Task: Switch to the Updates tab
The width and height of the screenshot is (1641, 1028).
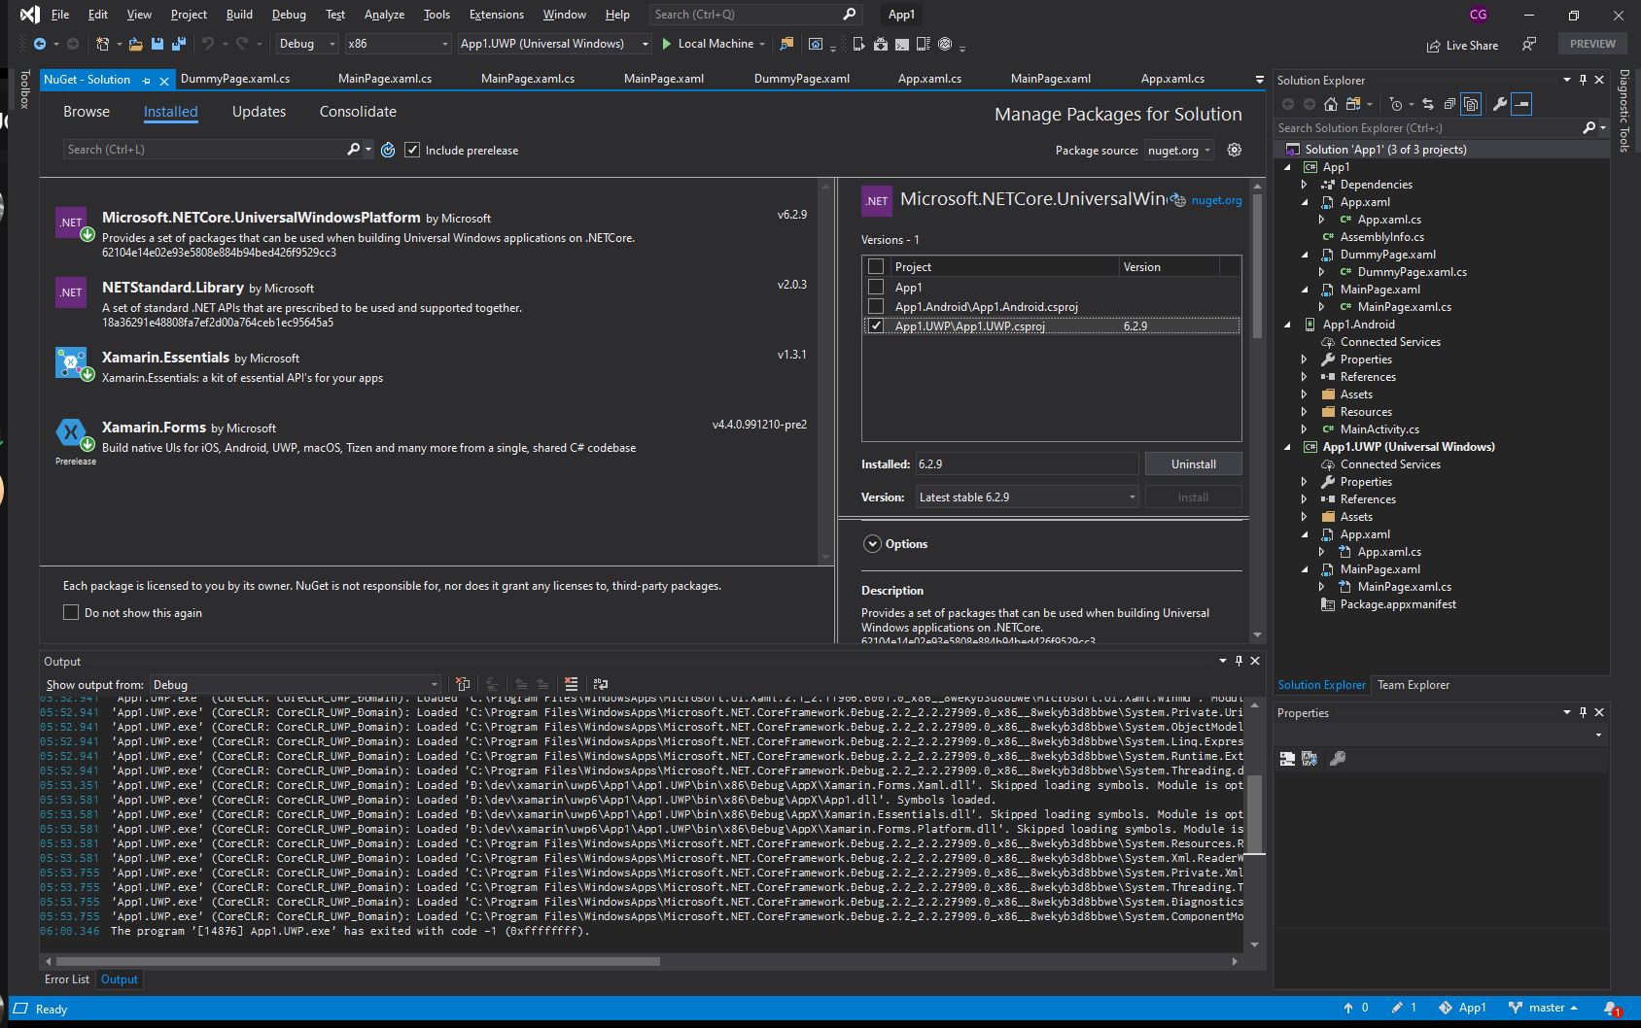Action: (259, 112)
